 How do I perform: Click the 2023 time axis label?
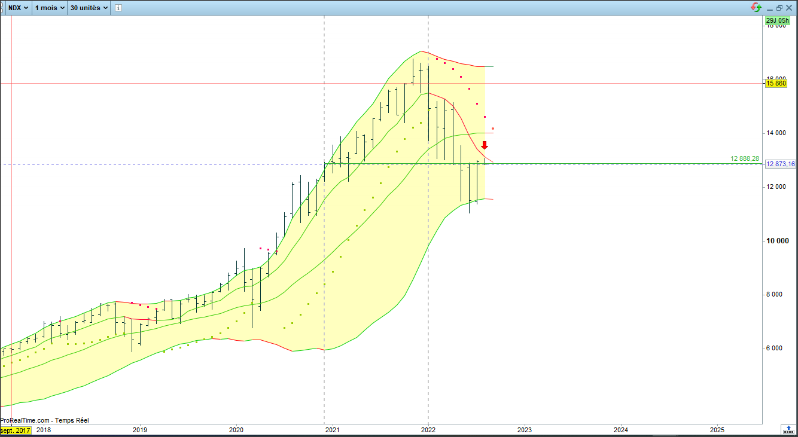coord(525,430)
